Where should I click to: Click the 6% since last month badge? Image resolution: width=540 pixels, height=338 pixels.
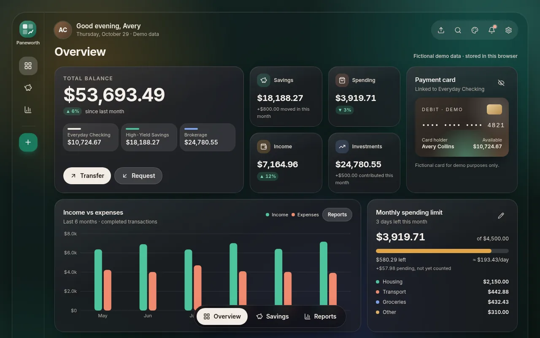point(73,112)
